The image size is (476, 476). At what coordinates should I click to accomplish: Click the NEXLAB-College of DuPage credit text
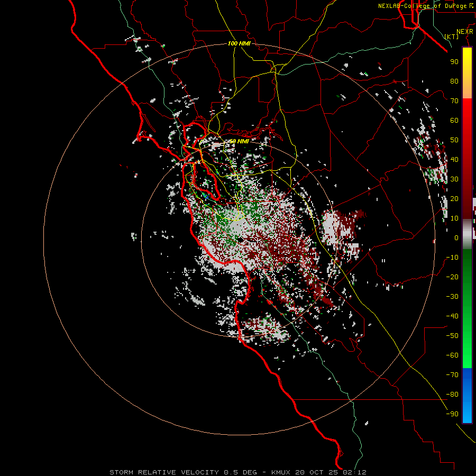pos(425,6)
